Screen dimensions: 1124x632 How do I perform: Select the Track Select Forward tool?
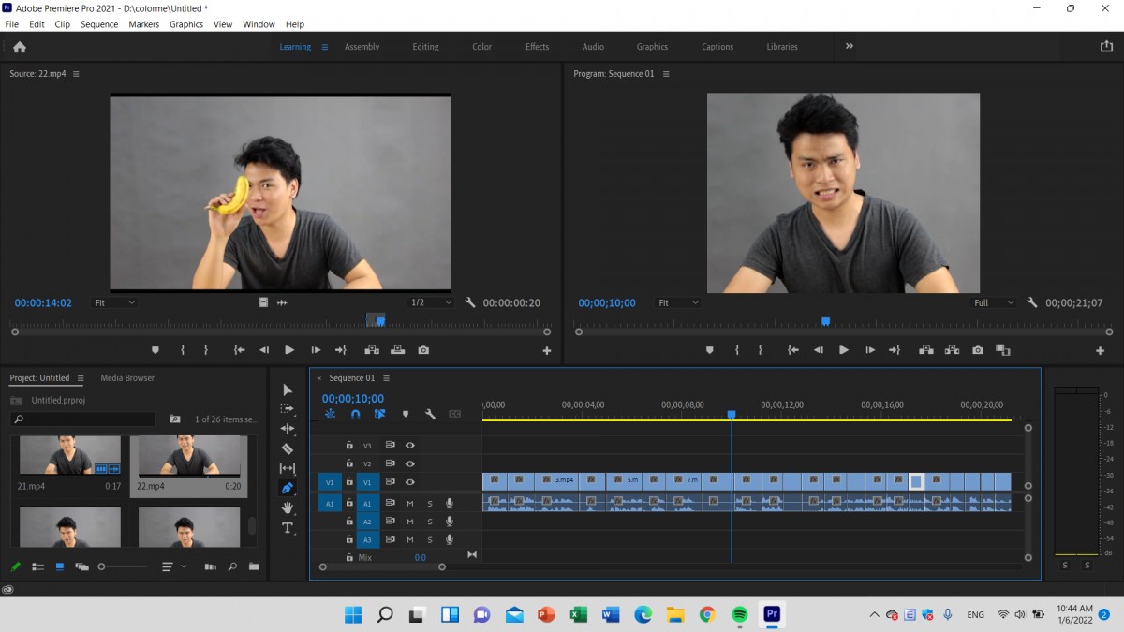click(288, 409)
